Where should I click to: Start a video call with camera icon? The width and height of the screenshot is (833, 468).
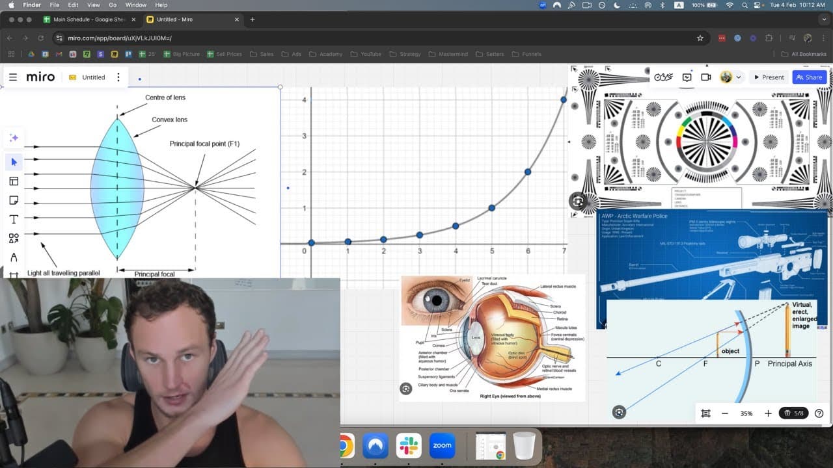pyautogui.click(x=706, y=77)
